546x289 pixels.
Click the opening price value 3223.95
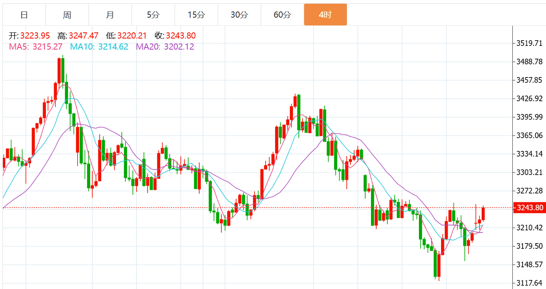coord(35,36)
